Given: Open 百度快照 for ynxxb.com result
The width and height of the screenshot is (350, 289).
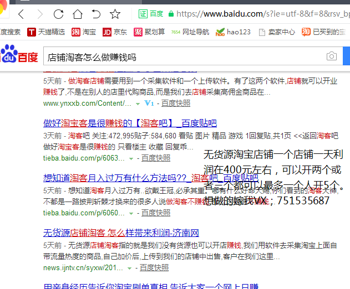Looking at the screenshot, I should click(x=176, y=104).
